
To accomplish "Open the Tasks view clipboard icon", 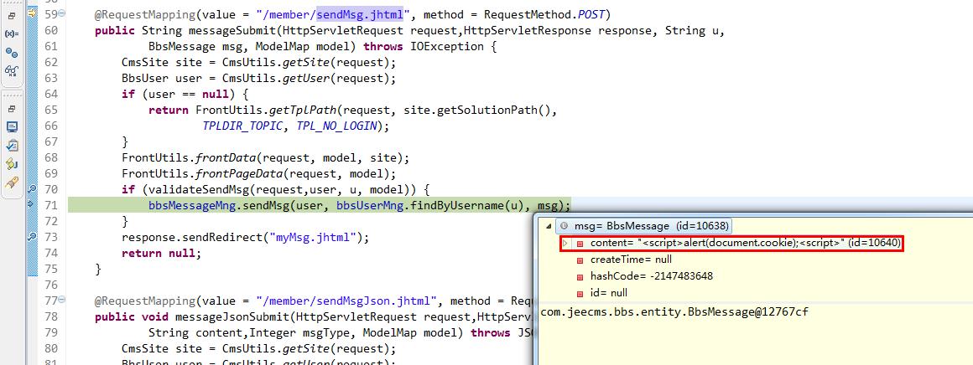I will pyautogui.click(x=11, y=146).
